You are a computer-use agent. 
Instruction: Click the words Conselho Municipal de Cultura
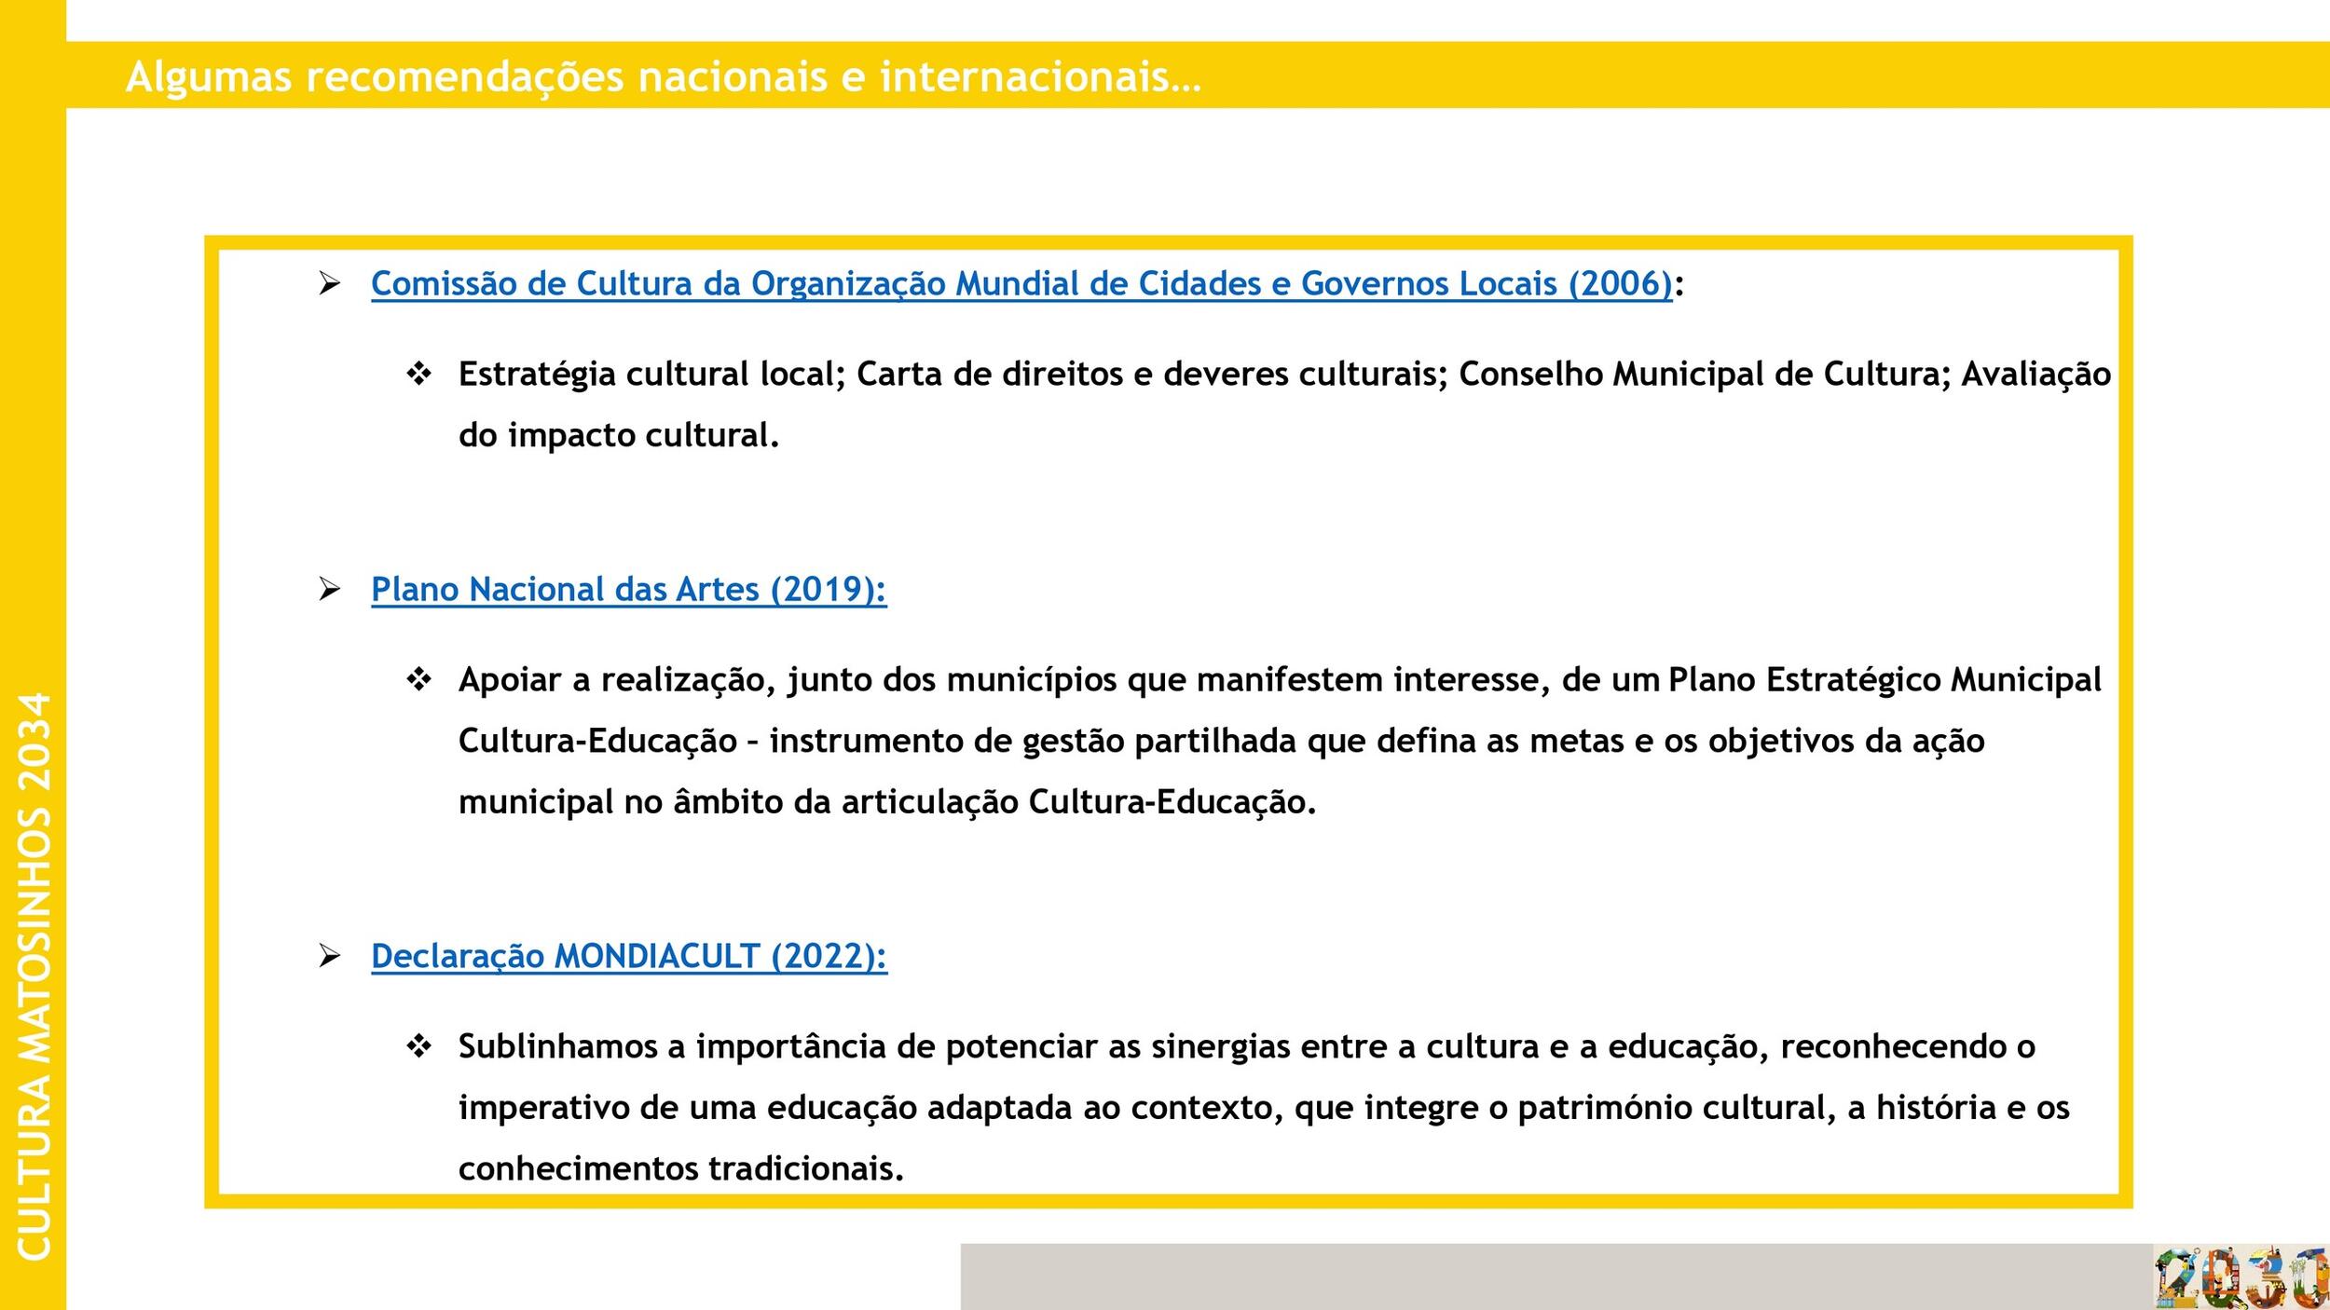coord(1699,375)
